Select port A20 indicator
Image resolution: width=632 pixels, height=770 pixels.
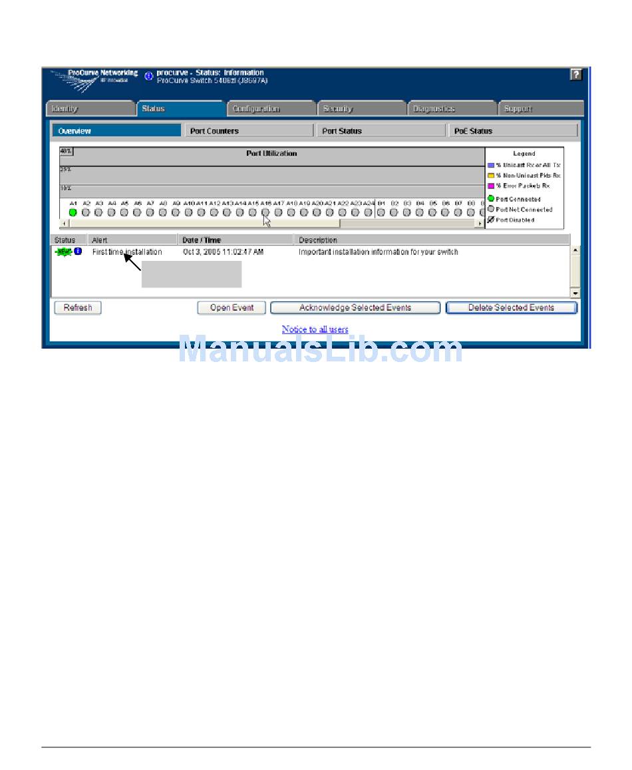pyautogui.click(x=317, y=212)
